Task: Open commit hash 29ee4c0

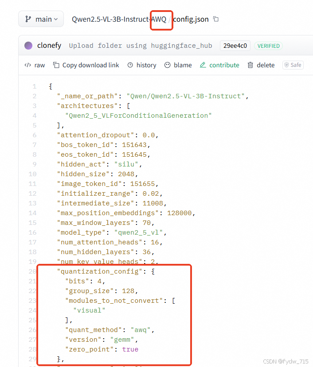Action: pyautogui.click(x=235, y=46)
